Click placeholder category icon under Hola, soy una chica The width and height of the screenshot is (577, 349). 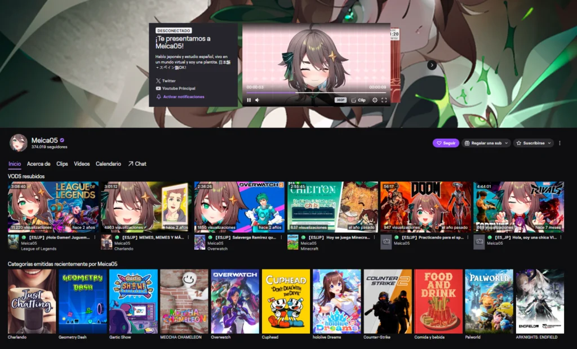479,242
